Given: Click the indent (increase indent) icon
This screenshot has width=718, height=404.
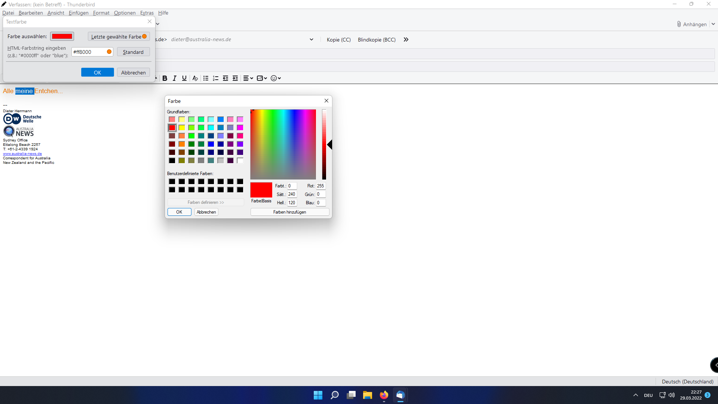Looking at the screenshot, I should (235, 78).
